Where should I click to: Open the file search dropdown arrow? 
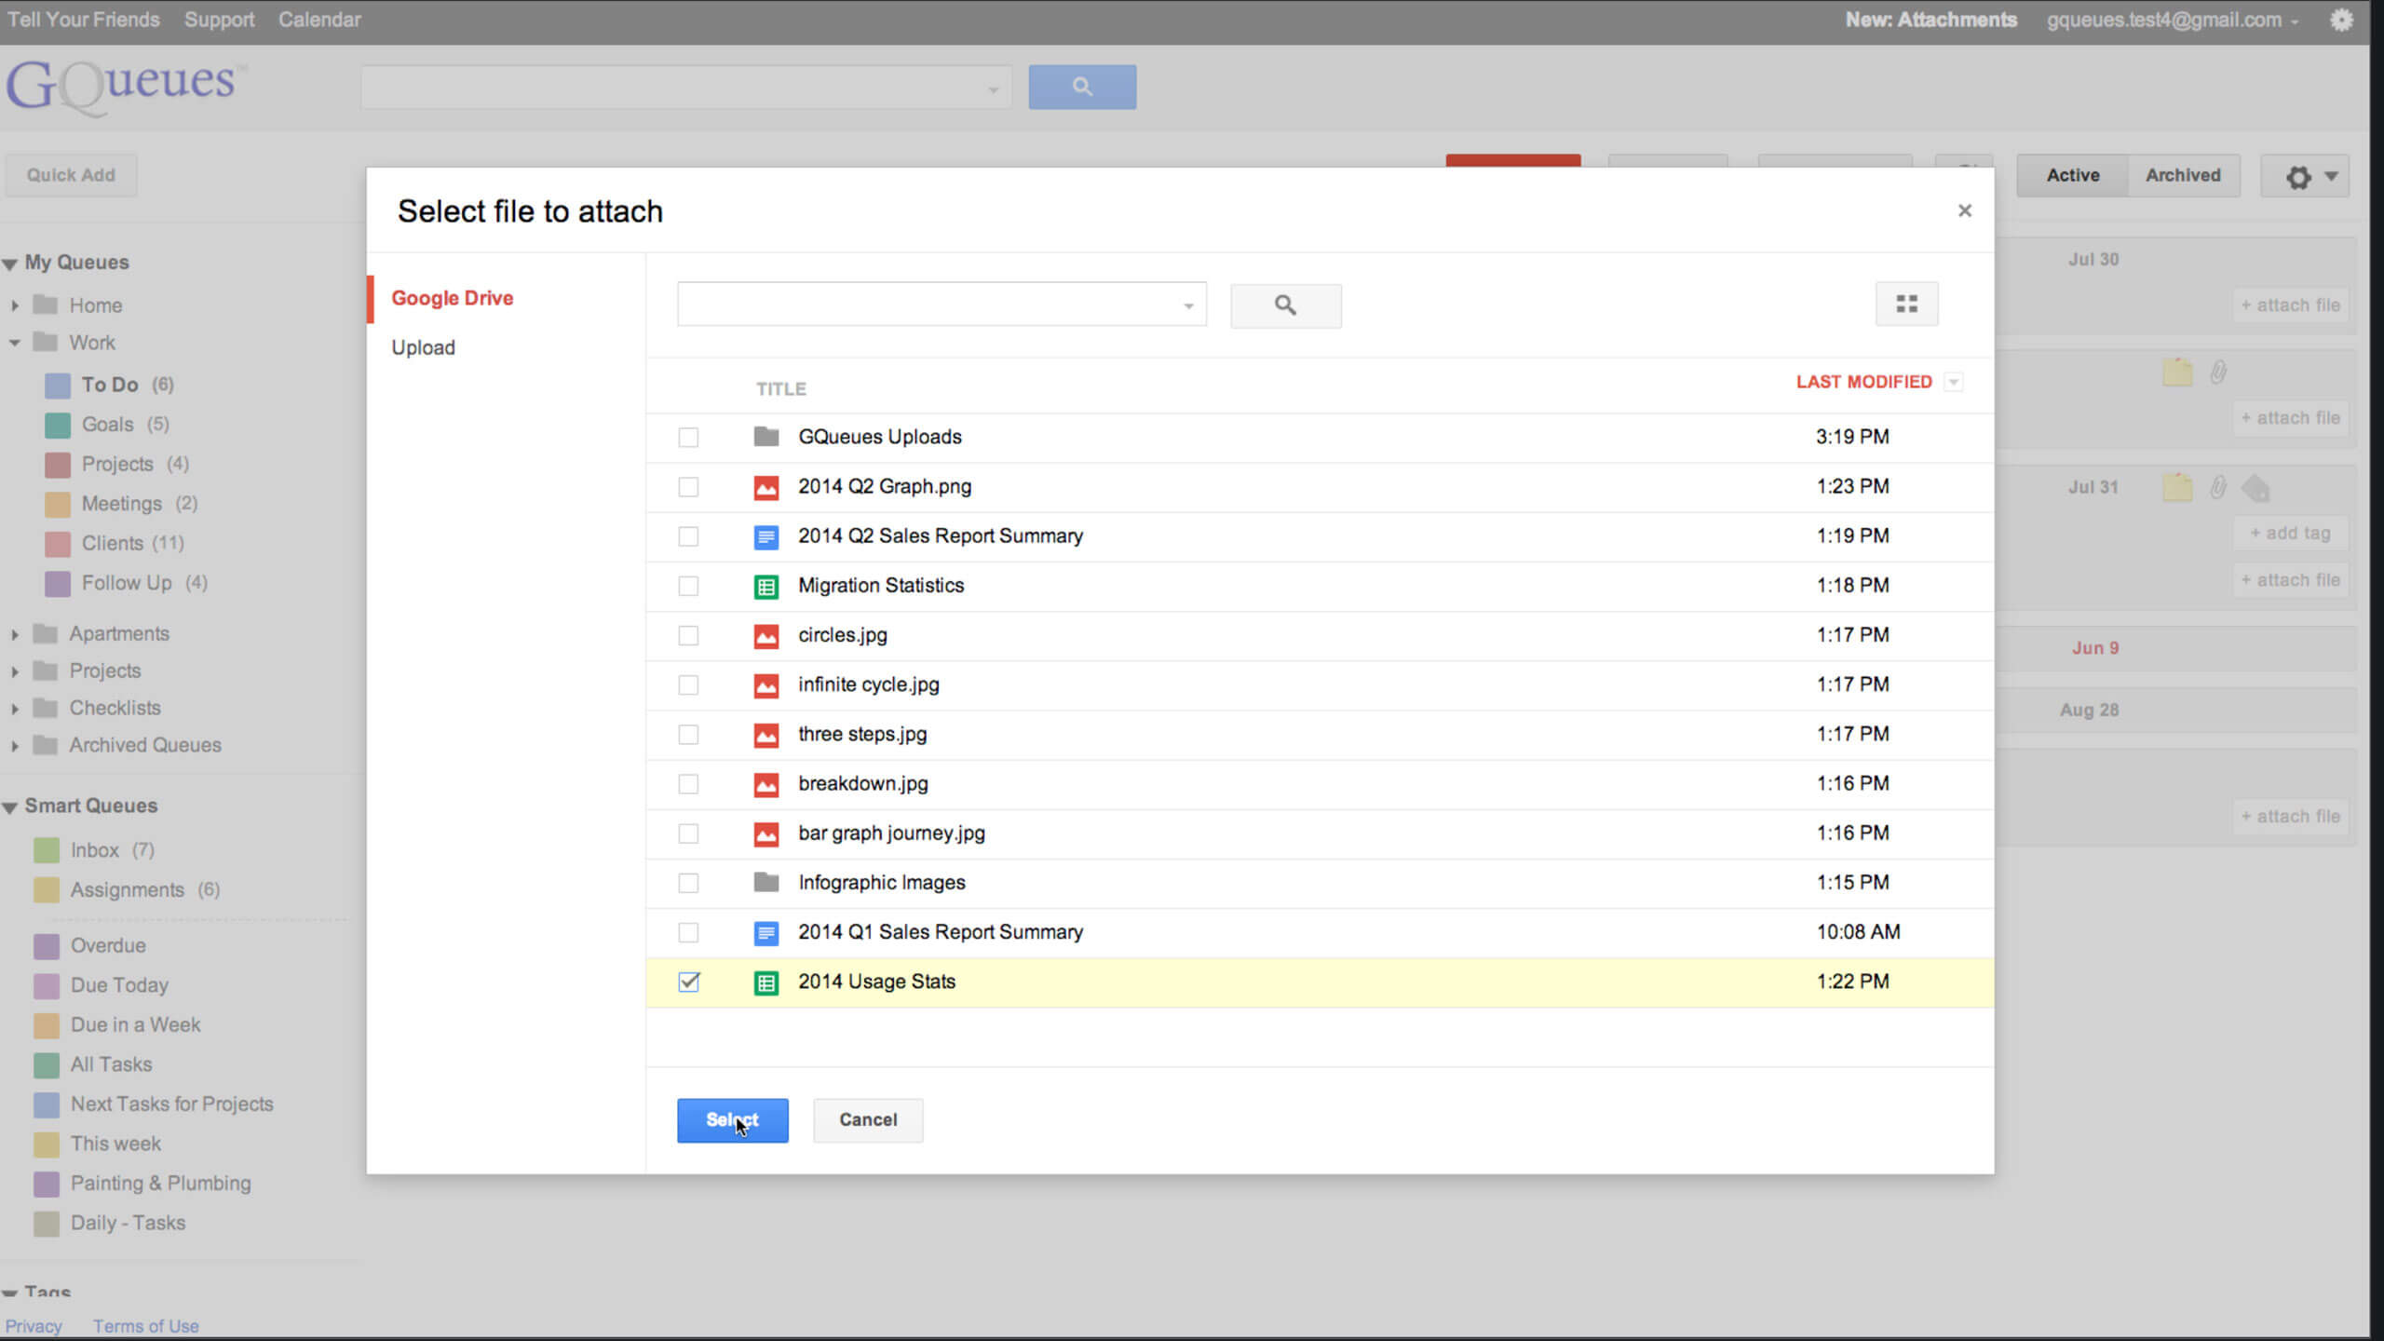(1188, 306)
